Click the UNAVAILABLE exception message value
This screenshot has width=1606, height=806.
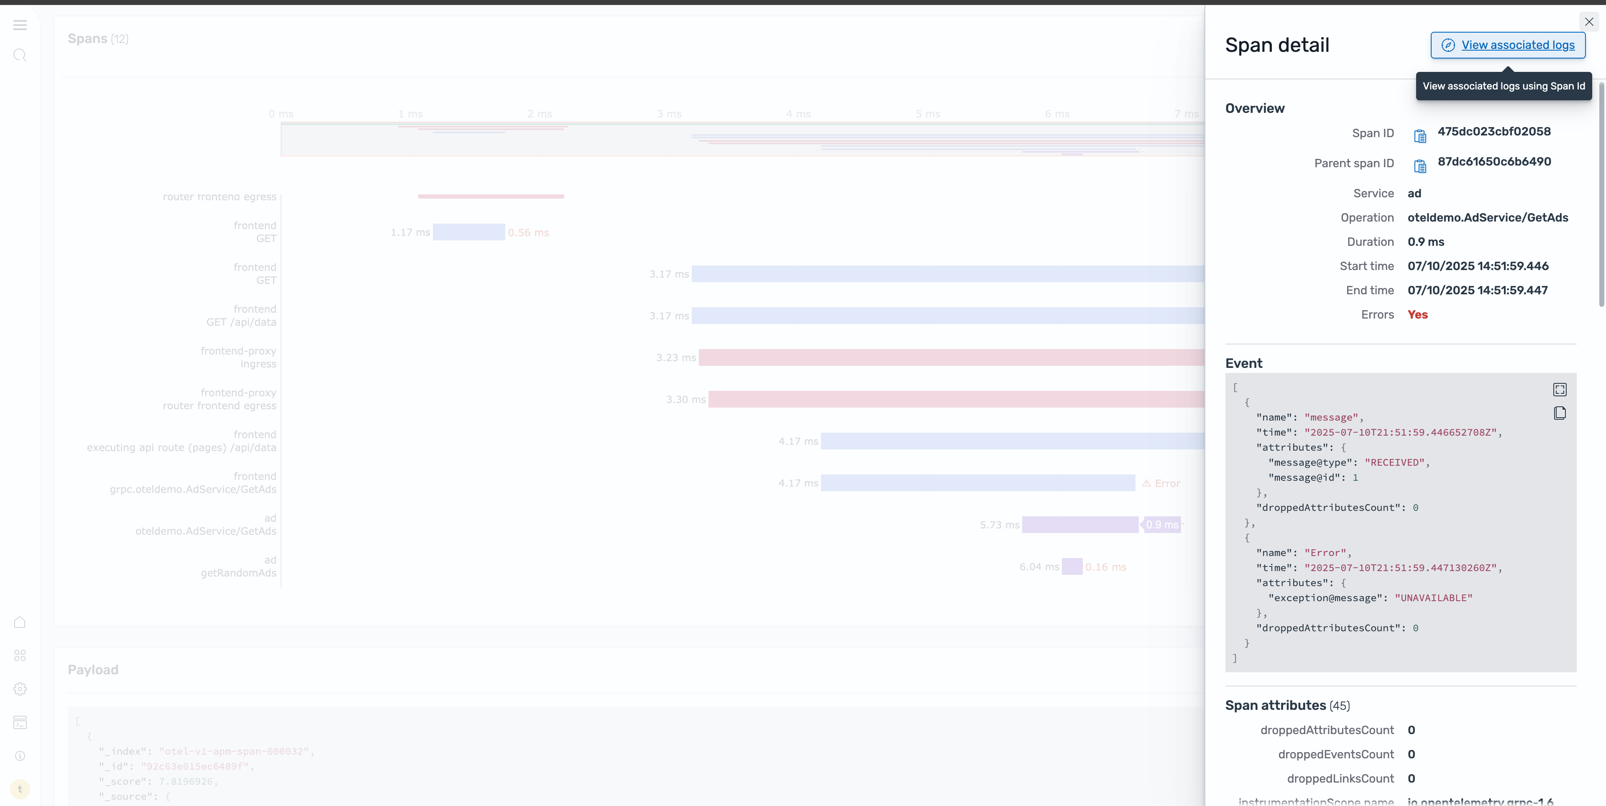[1433, 598]
